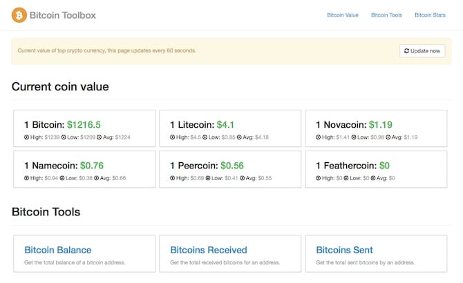Click the 1 Feathercoin label
463x283 pixels.
click(346, 166)
